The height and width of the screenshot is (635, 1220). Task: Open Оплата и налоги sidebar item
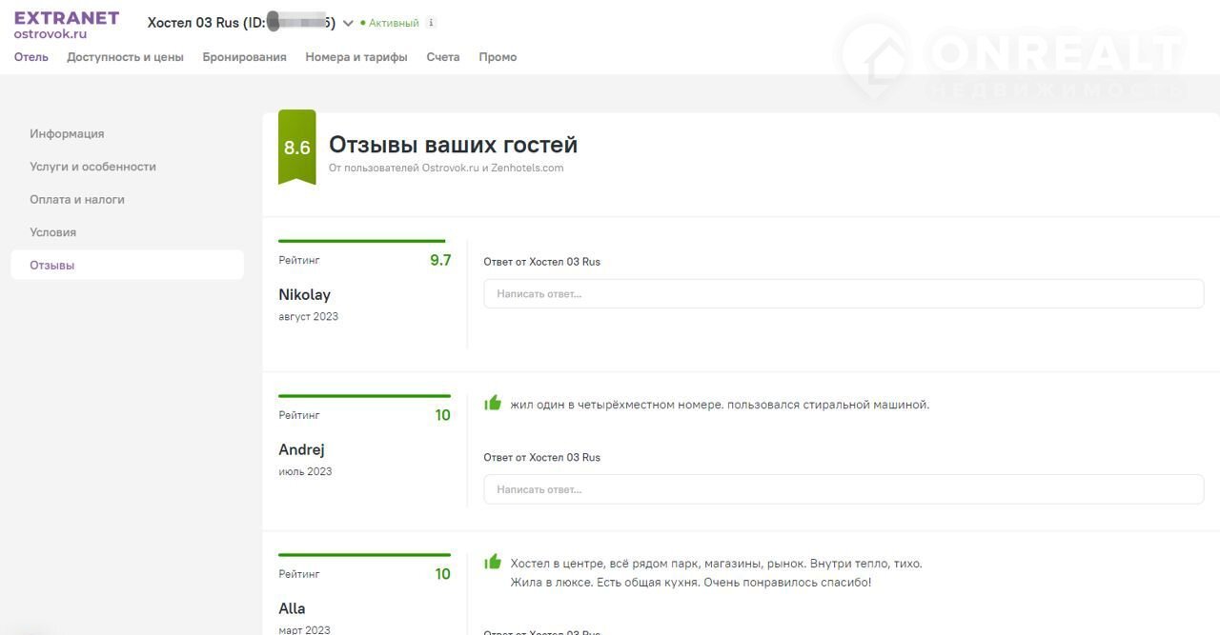pos(77,200)
